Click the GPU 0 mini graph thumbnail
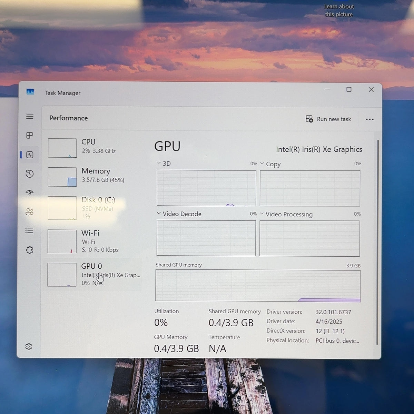The height and width of the screenshot is (414, 414). pos(62,275)
